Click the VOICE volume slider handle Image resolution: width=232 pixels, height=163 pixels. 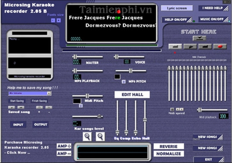coord(117,57)
